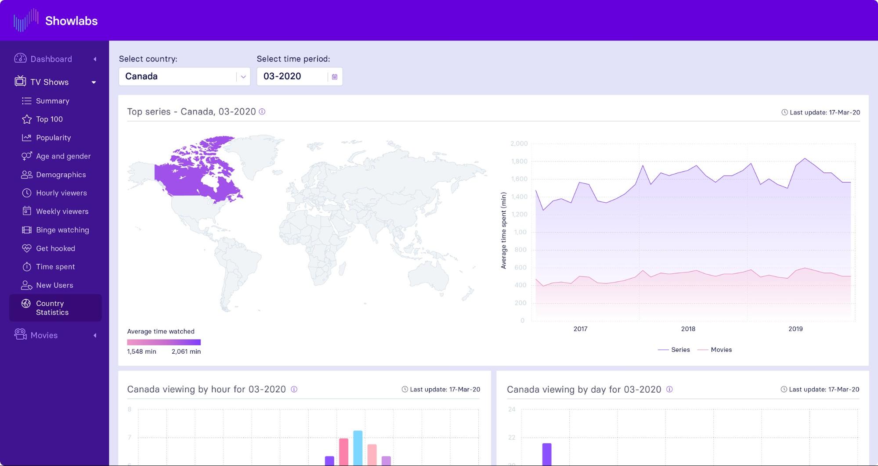Go to Hourly viewers page
This screenshot has height=466, width=878.
54,193
